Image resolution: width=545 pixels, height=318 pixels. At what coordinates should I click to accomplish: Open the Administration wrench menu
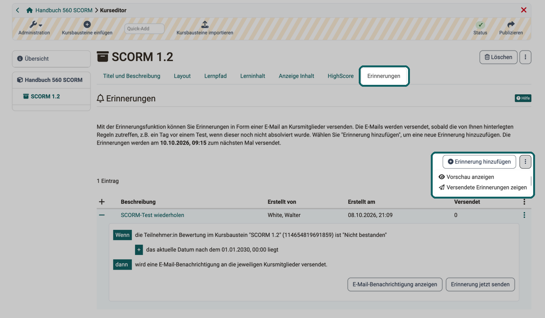click(34, 28)
